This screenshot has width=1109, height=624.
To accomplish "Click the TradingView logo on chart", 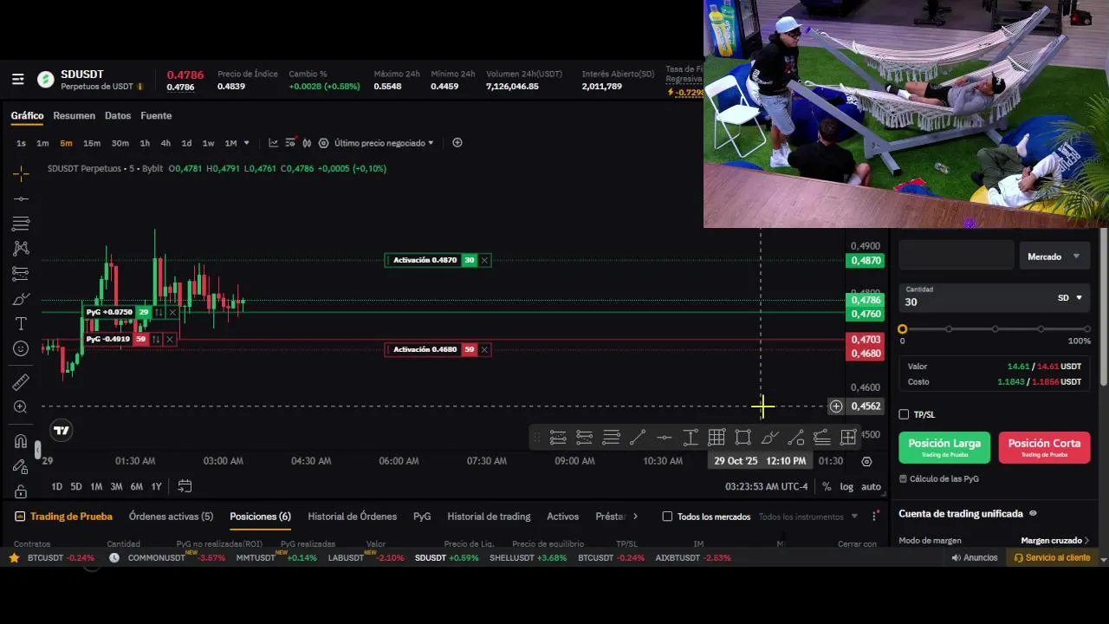I will click(x=61, y=430).
